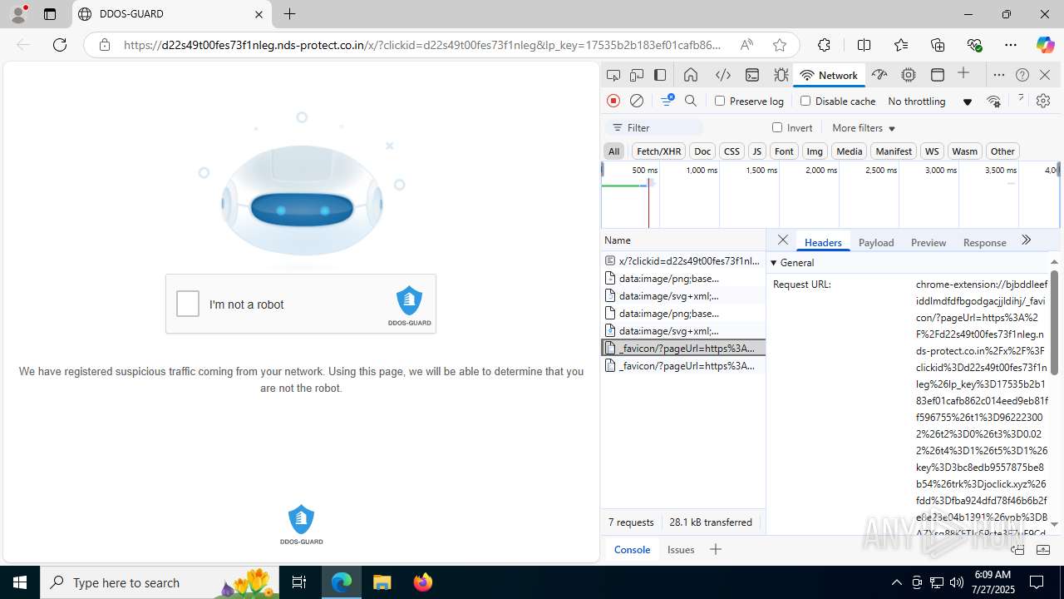Toggle the network filter bar icon
Viewport: 1064px width, 599px height.
(667, 101)
